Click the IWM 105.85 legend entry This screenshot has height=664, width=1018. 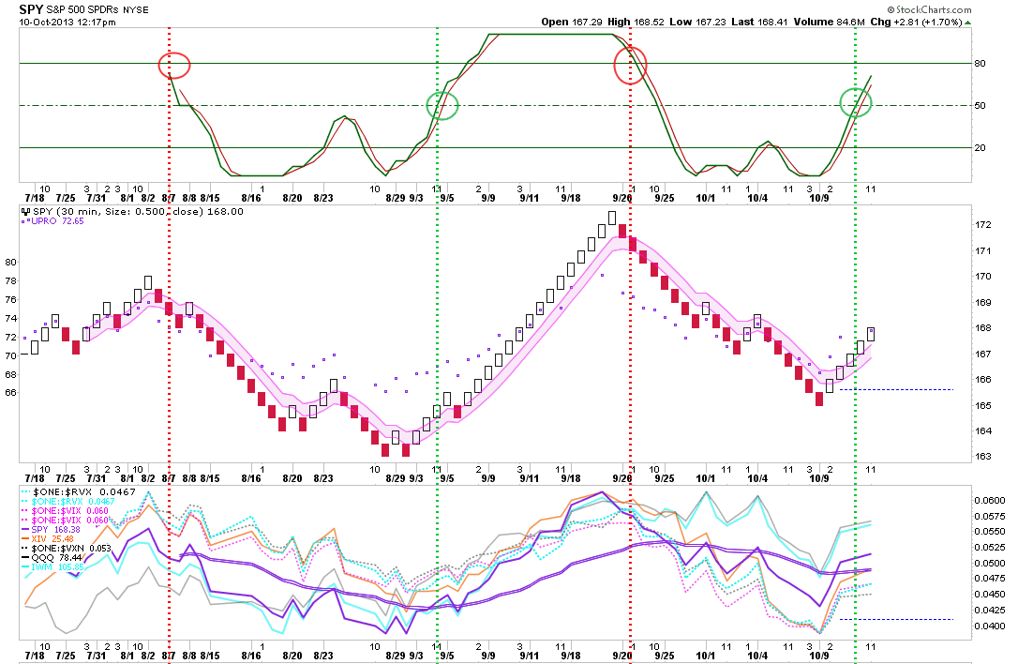(x=59, y=567)
